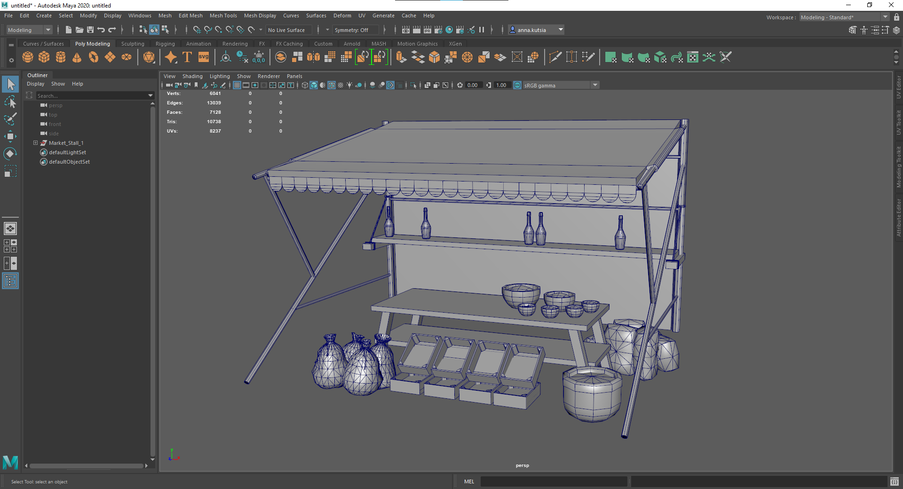903x489 pixels.
Task: Select defaultLightSet in the Outliner
Action: pyautogui.click(x=67, y=152)
